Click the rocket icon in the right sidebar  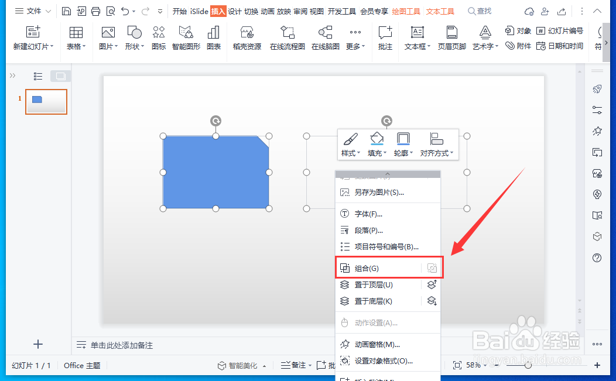[x=597, y=89]
